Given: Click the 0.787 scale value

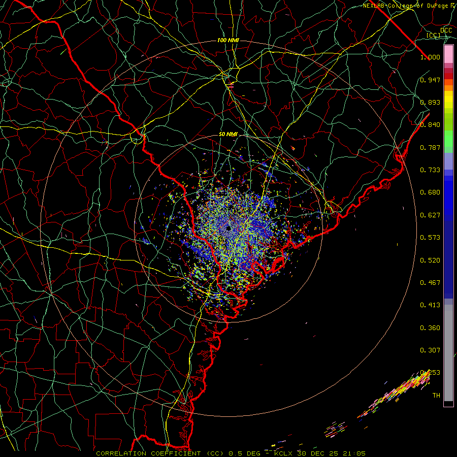Looking at the screenshot, I should 430,147.
